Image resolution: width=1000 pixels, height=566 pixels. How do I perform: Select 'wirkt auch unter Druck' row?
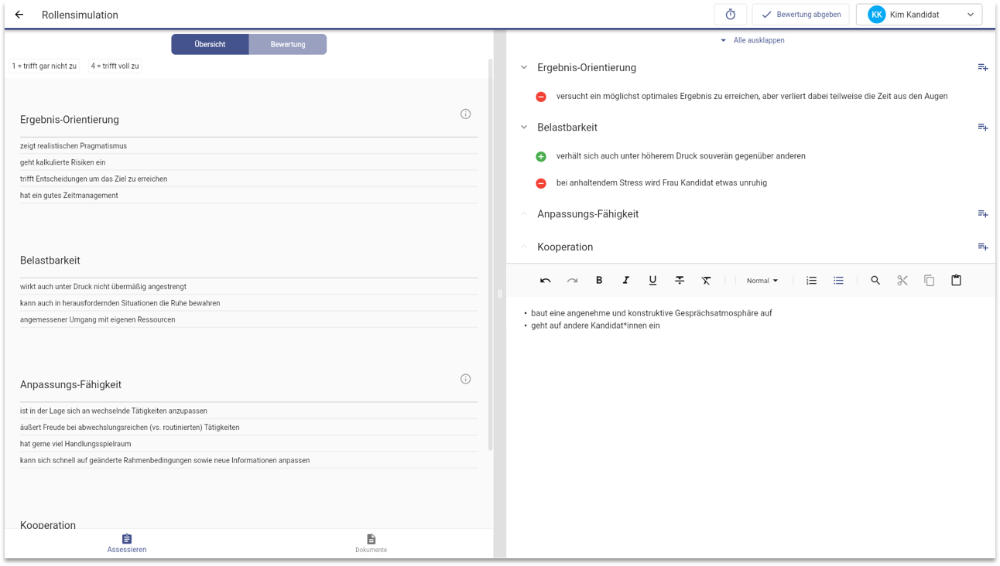point(248,286)
